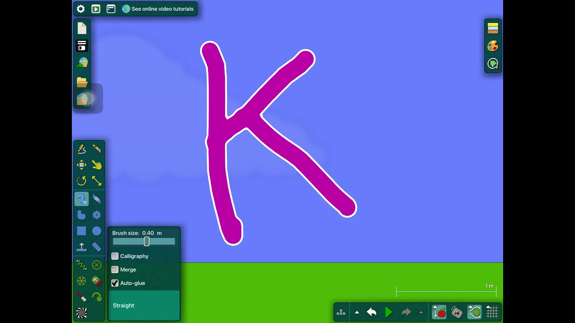
Task: Select the Scale tool
Action: (x=97, y=181)
